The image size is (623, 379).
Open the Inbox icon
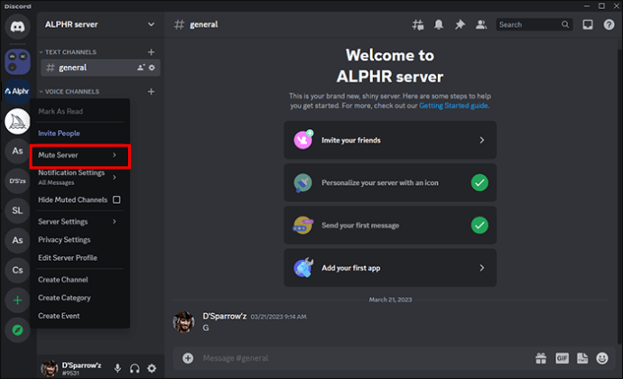[x=588, y=24]
